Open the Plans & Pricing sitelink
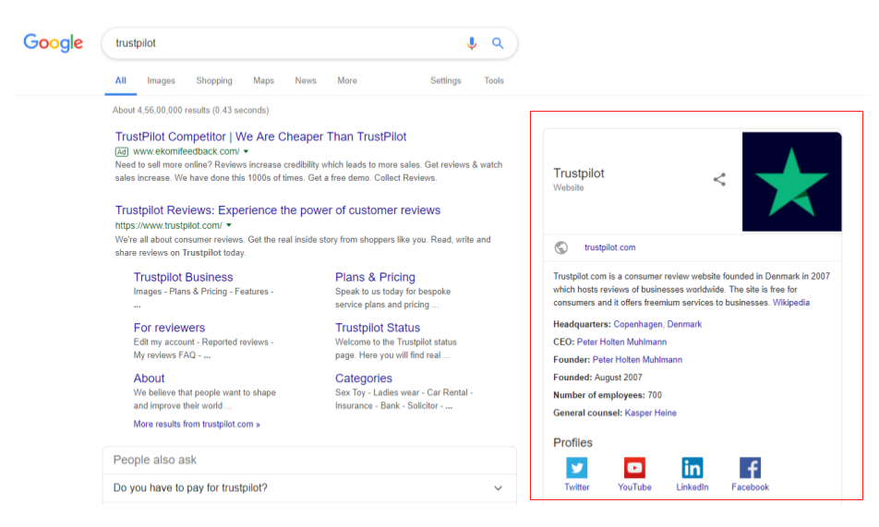This screenshot has height=527, width=879. coord(375,277)
